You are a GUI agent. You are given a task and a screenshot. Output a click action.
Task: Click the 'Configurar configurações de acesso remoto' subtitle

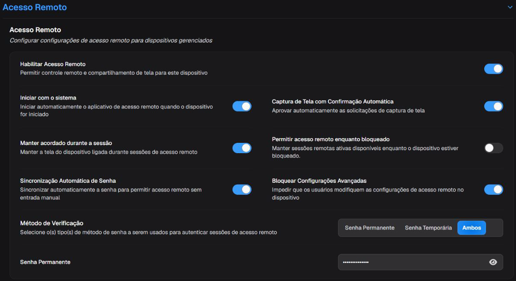coord(111,41)
